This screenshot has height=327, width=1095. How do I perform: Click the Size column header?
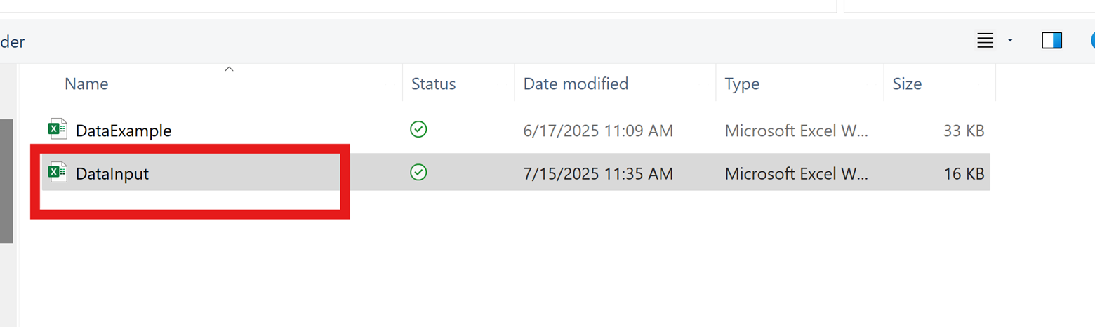point(907,84)
